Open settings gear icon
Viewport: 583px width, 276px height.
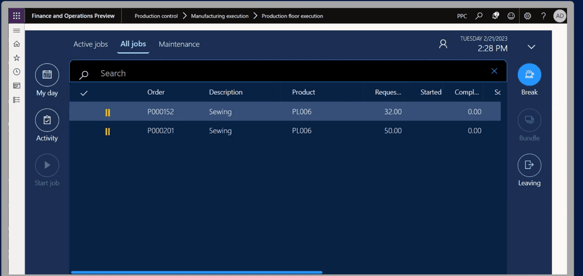pyautogui.click(x=527, y=16)
